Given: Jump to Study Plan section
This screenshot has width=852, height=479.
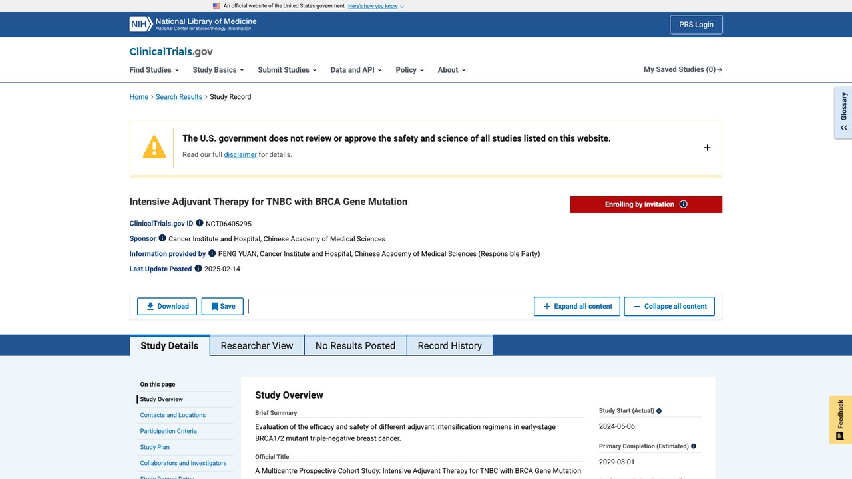Looking at the screenshot, I should pyautogui.click(x=155, y=447).
